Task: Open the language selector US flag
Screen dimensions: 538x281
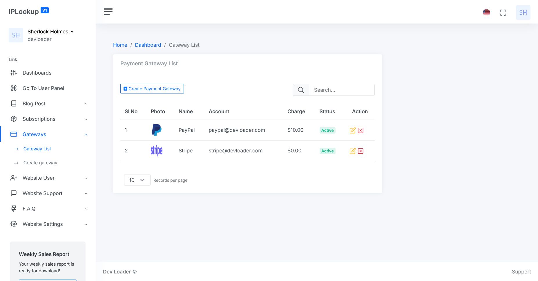Action: (x=486, y=12)
